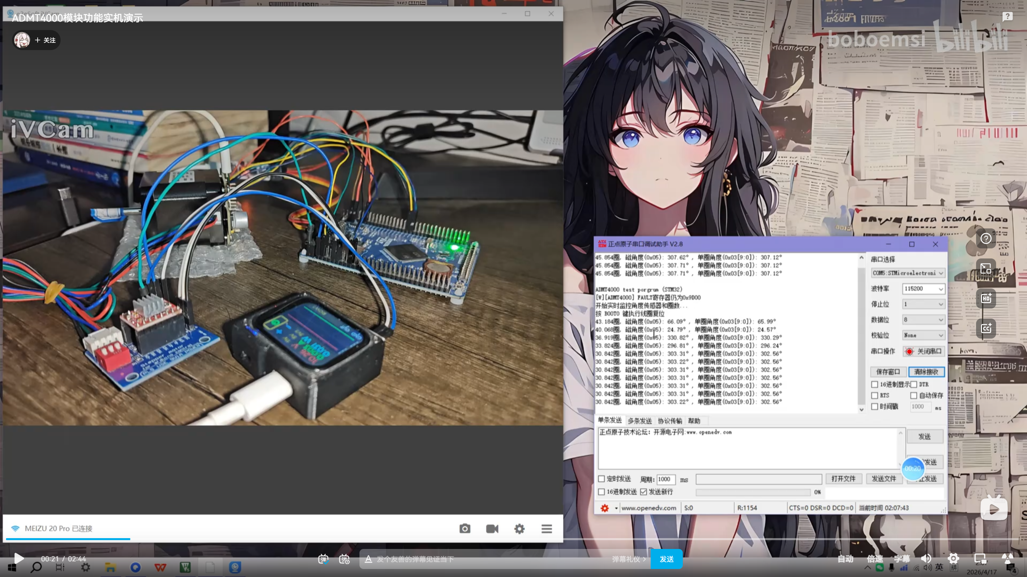1027x577 pixels.
Task: Play the bilibili video
Action: click(19, 558)
